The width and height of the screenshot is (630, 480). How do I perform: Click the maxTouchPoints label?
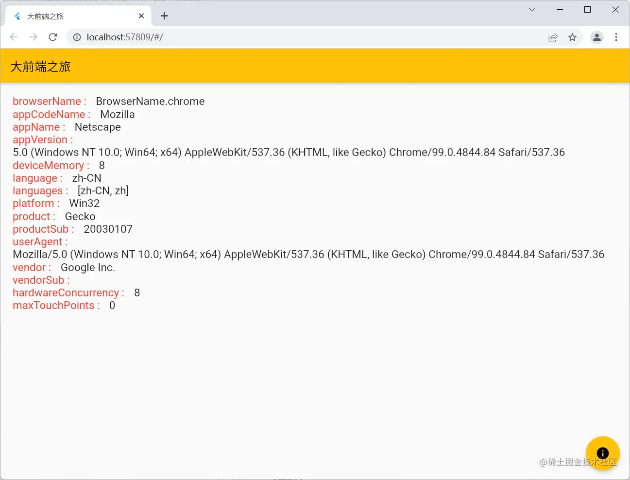[x=56, y=305]
